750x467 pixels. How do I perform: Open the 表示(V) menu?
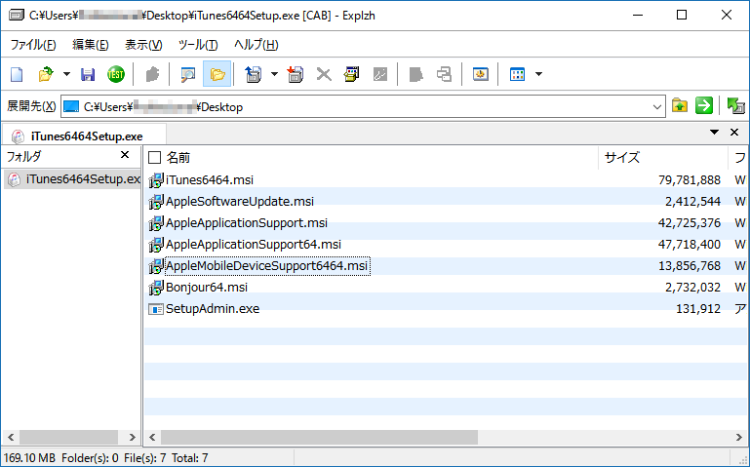coord(143,45)
